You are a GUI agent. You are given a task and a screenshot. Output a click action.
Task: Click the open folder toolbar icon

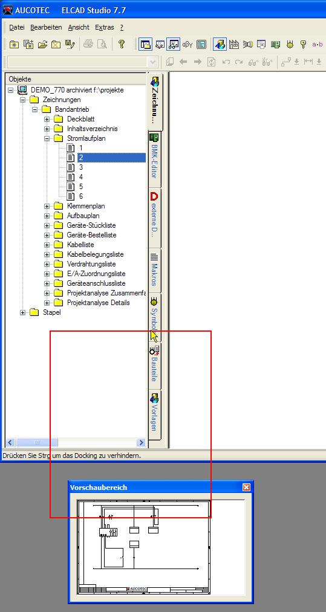tap(42, 45)
